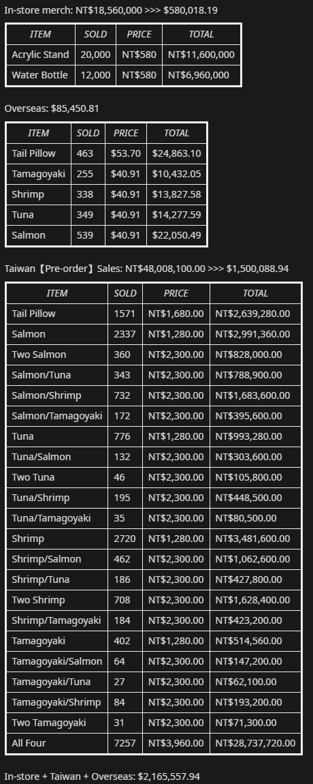This screenshot has width=313, height=784.
Task: Select the Tamagoyaki/Shrimp row item cell
Action: (57, 702)
